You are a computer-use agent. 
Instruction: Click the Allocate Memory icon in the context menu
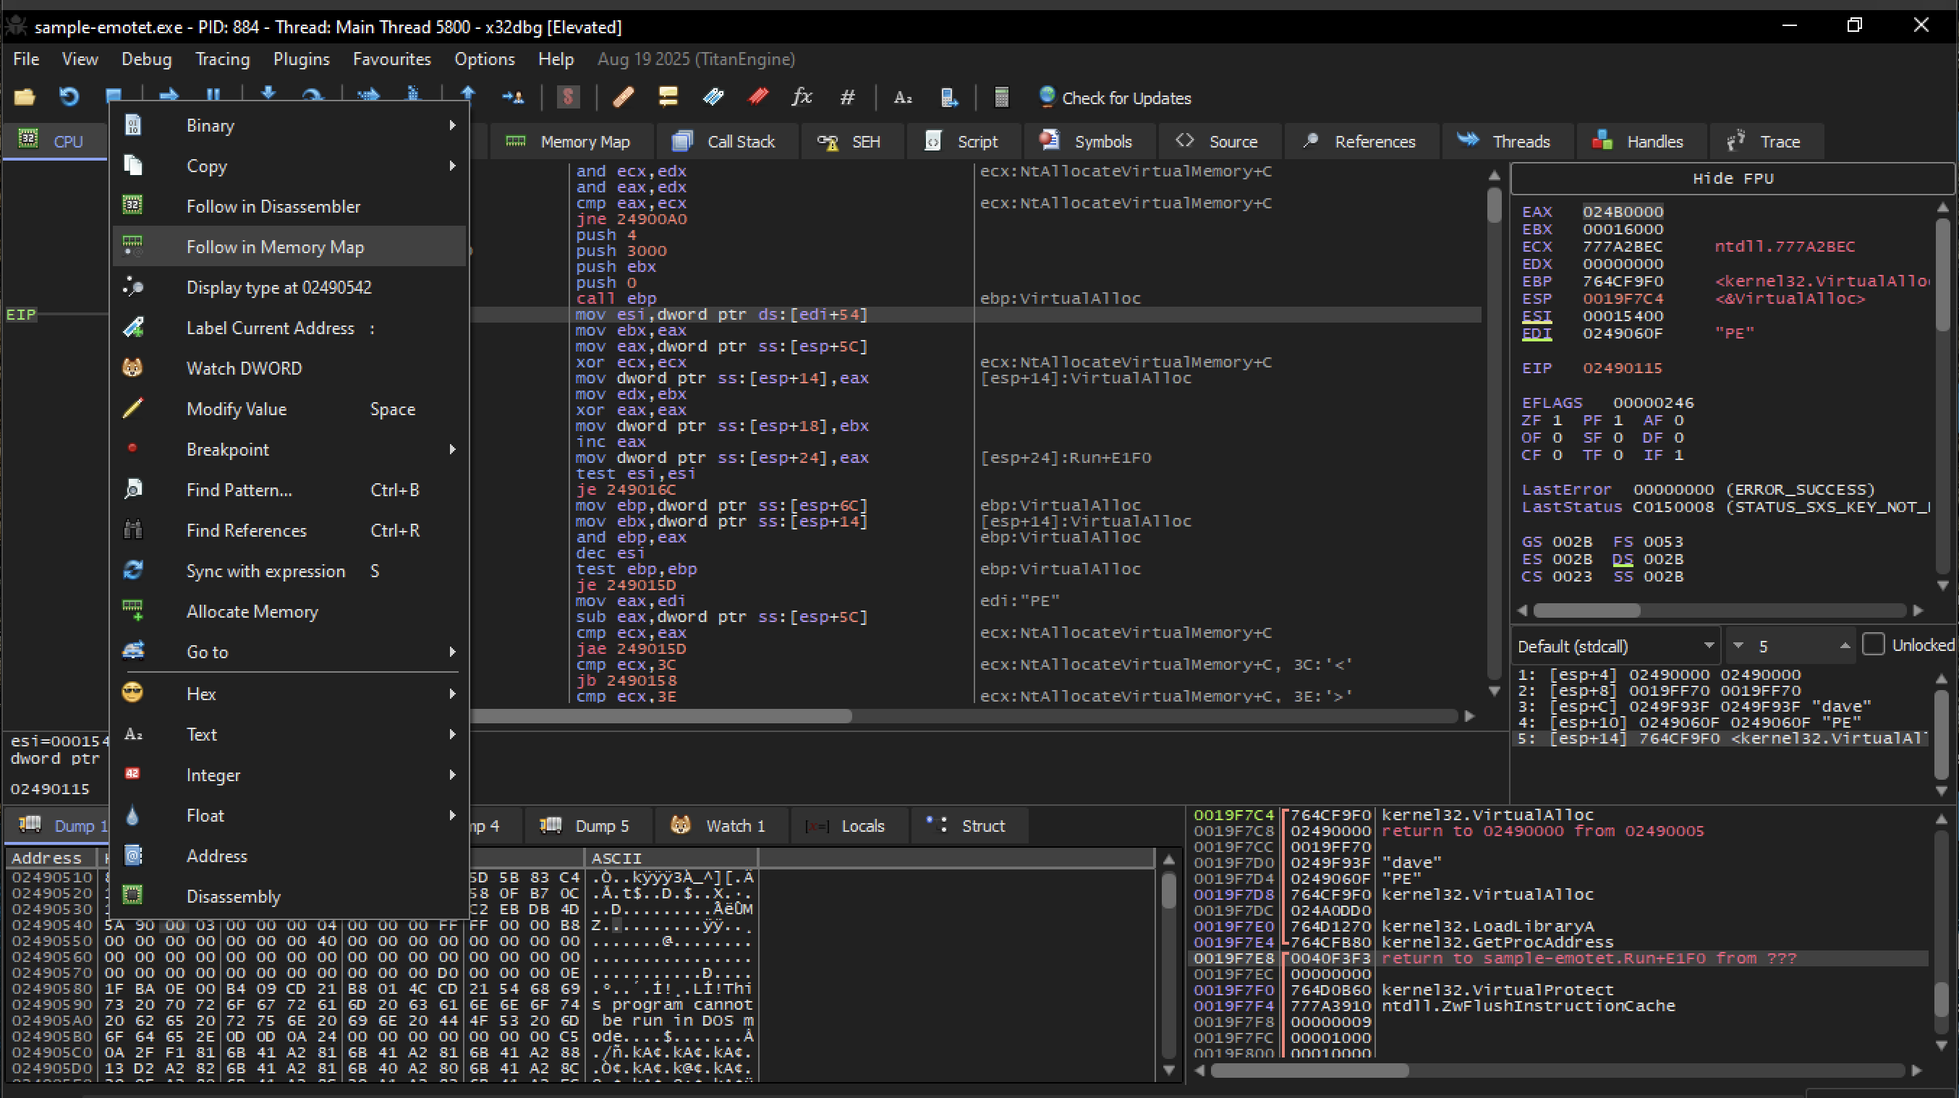(132, 611)
